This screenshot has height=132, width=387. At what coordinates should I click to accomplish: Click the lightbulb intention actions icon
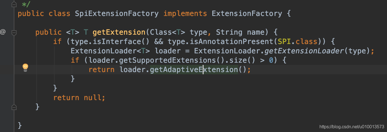tap(25, 67)
